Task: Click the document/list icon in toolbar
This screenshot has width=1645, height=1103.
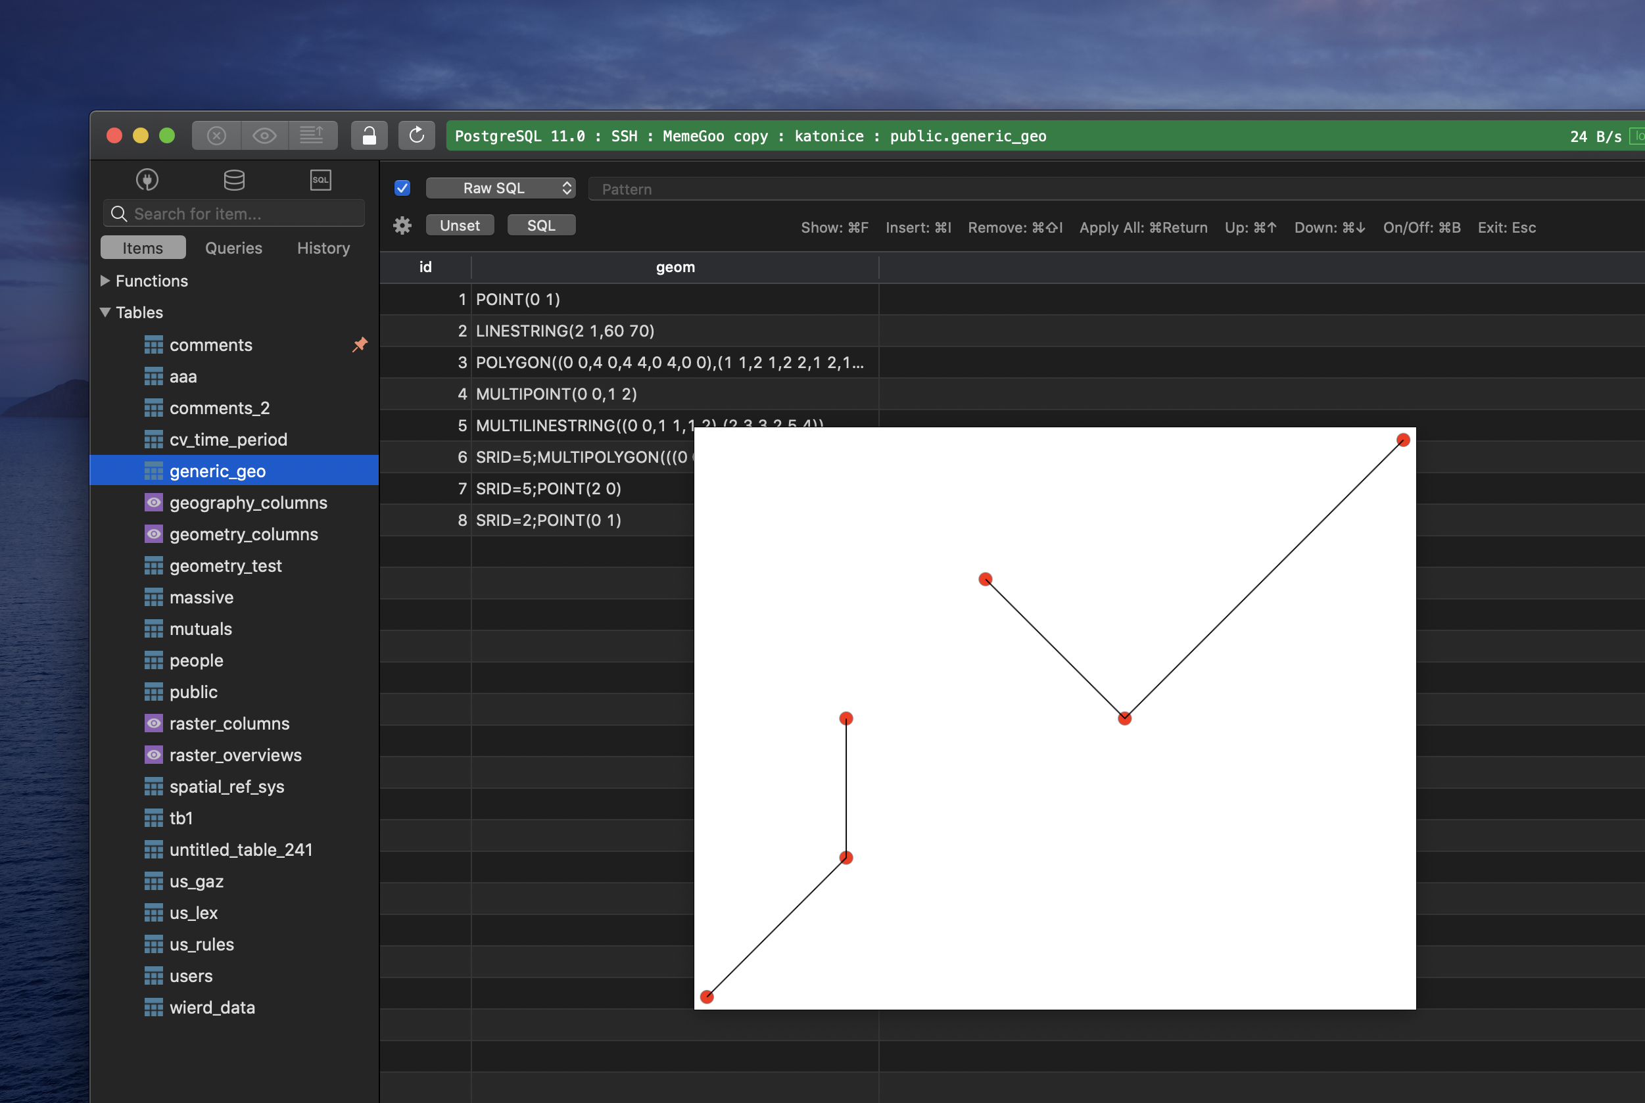Action: click(x=312, y=135)
